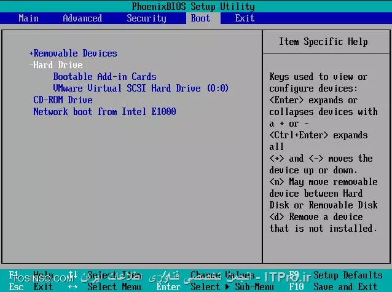Screen dimensions: 392x292
Task: Click the Setup Defaults label
Action: coord(348,275)
